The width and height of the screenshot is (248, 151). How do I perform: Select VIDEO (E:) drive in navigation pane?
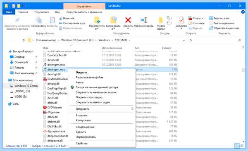[x=21, y=97]
